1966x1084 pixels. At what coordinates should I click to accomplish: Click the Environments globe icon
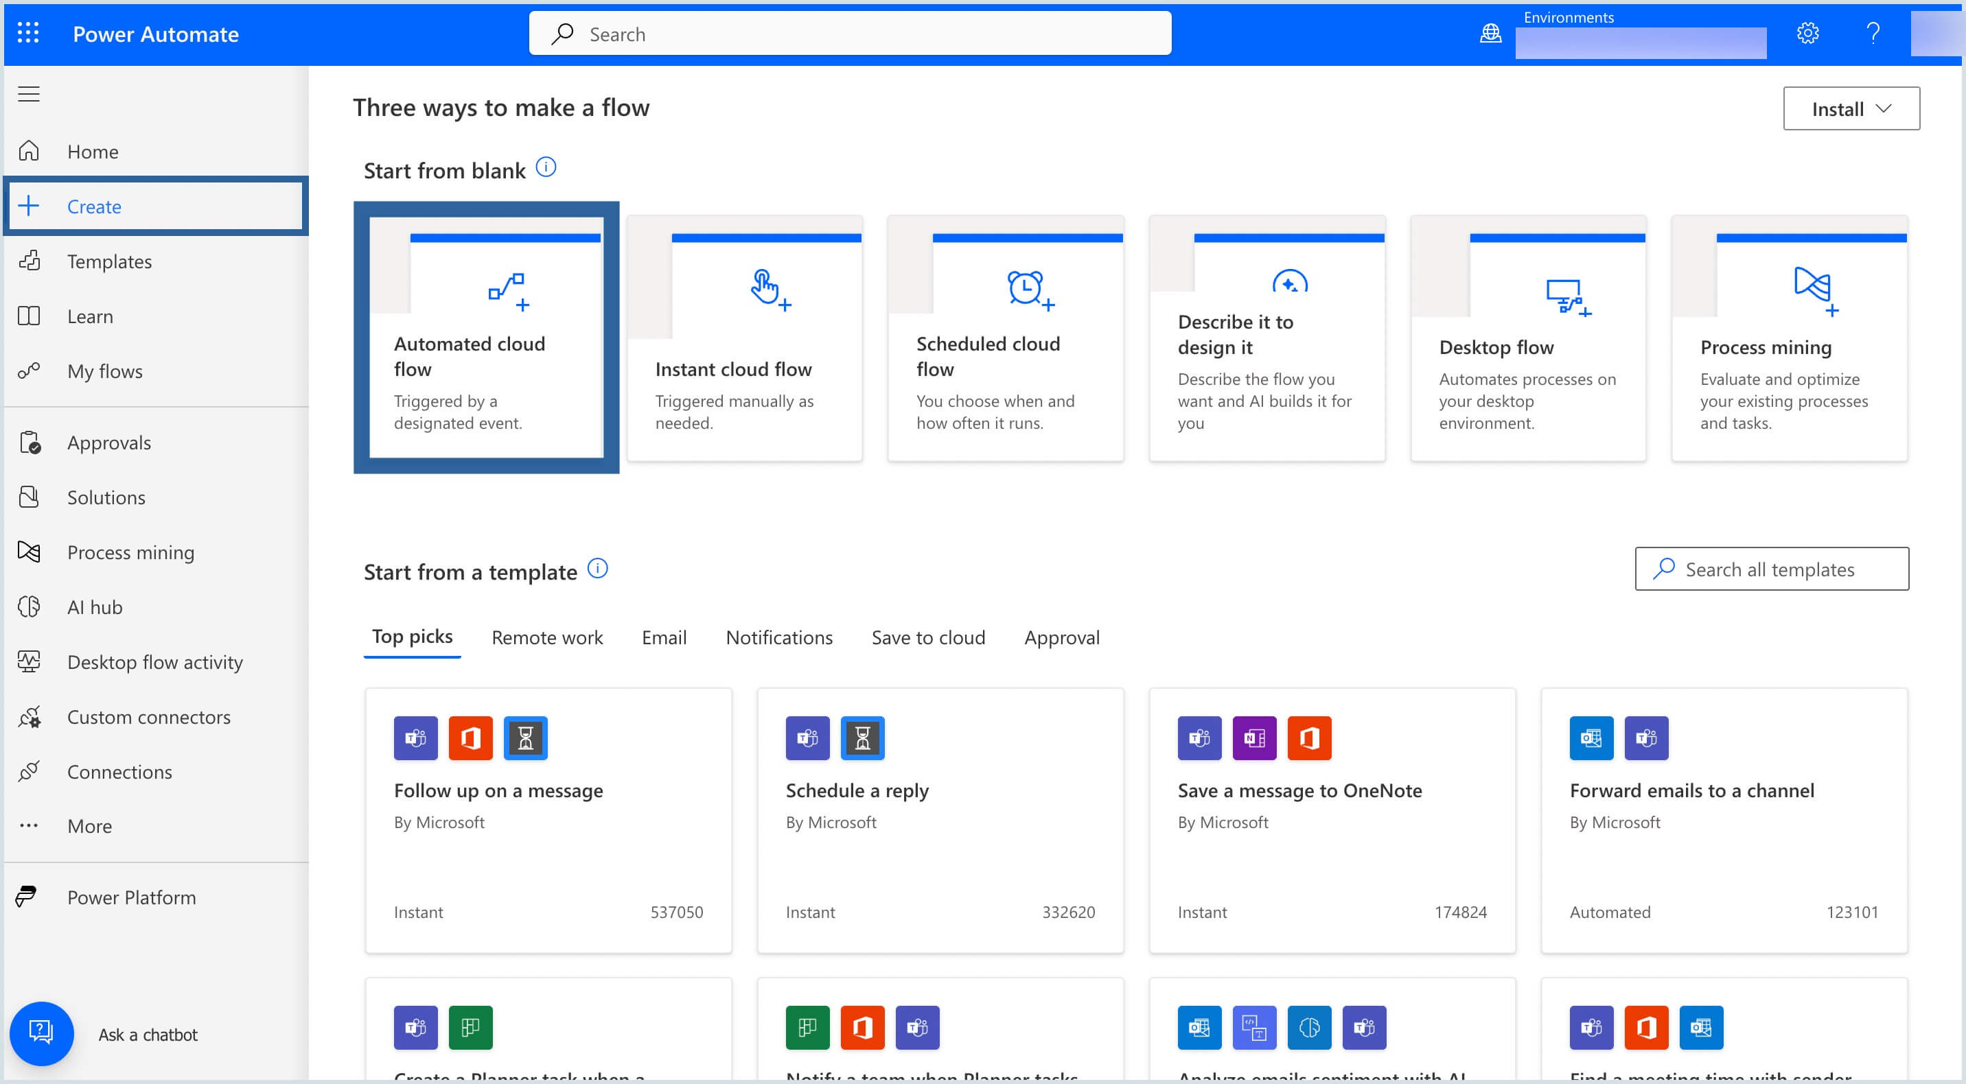1490,34
